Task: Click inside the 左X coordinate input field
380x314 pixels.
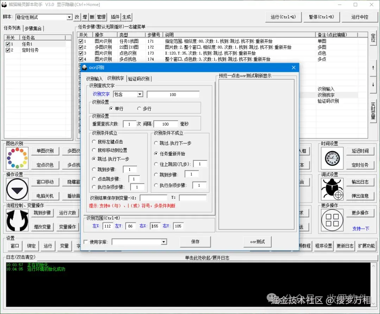Action: tap(108, 226)
